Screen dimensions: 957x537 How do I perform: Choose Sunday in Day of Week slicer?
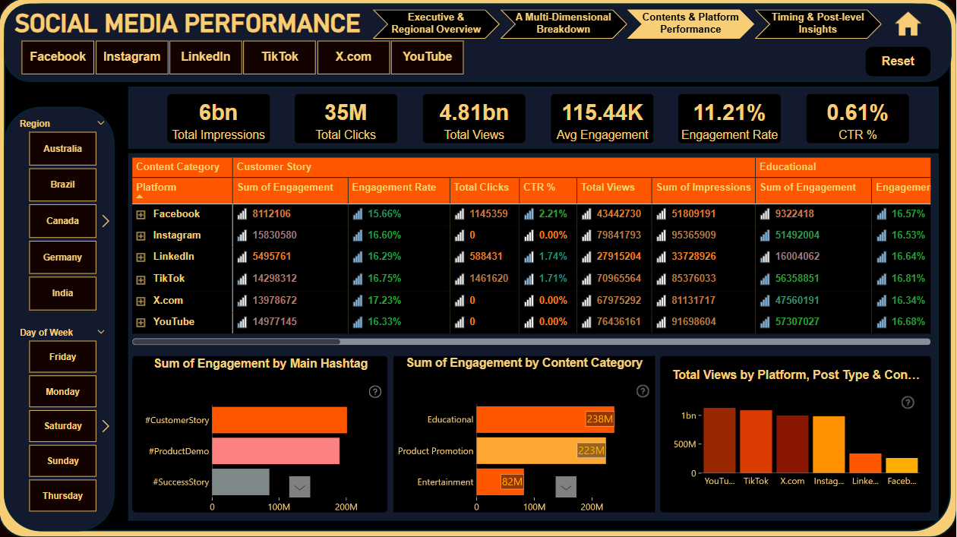pyautogui.click(x=62, y=461)
